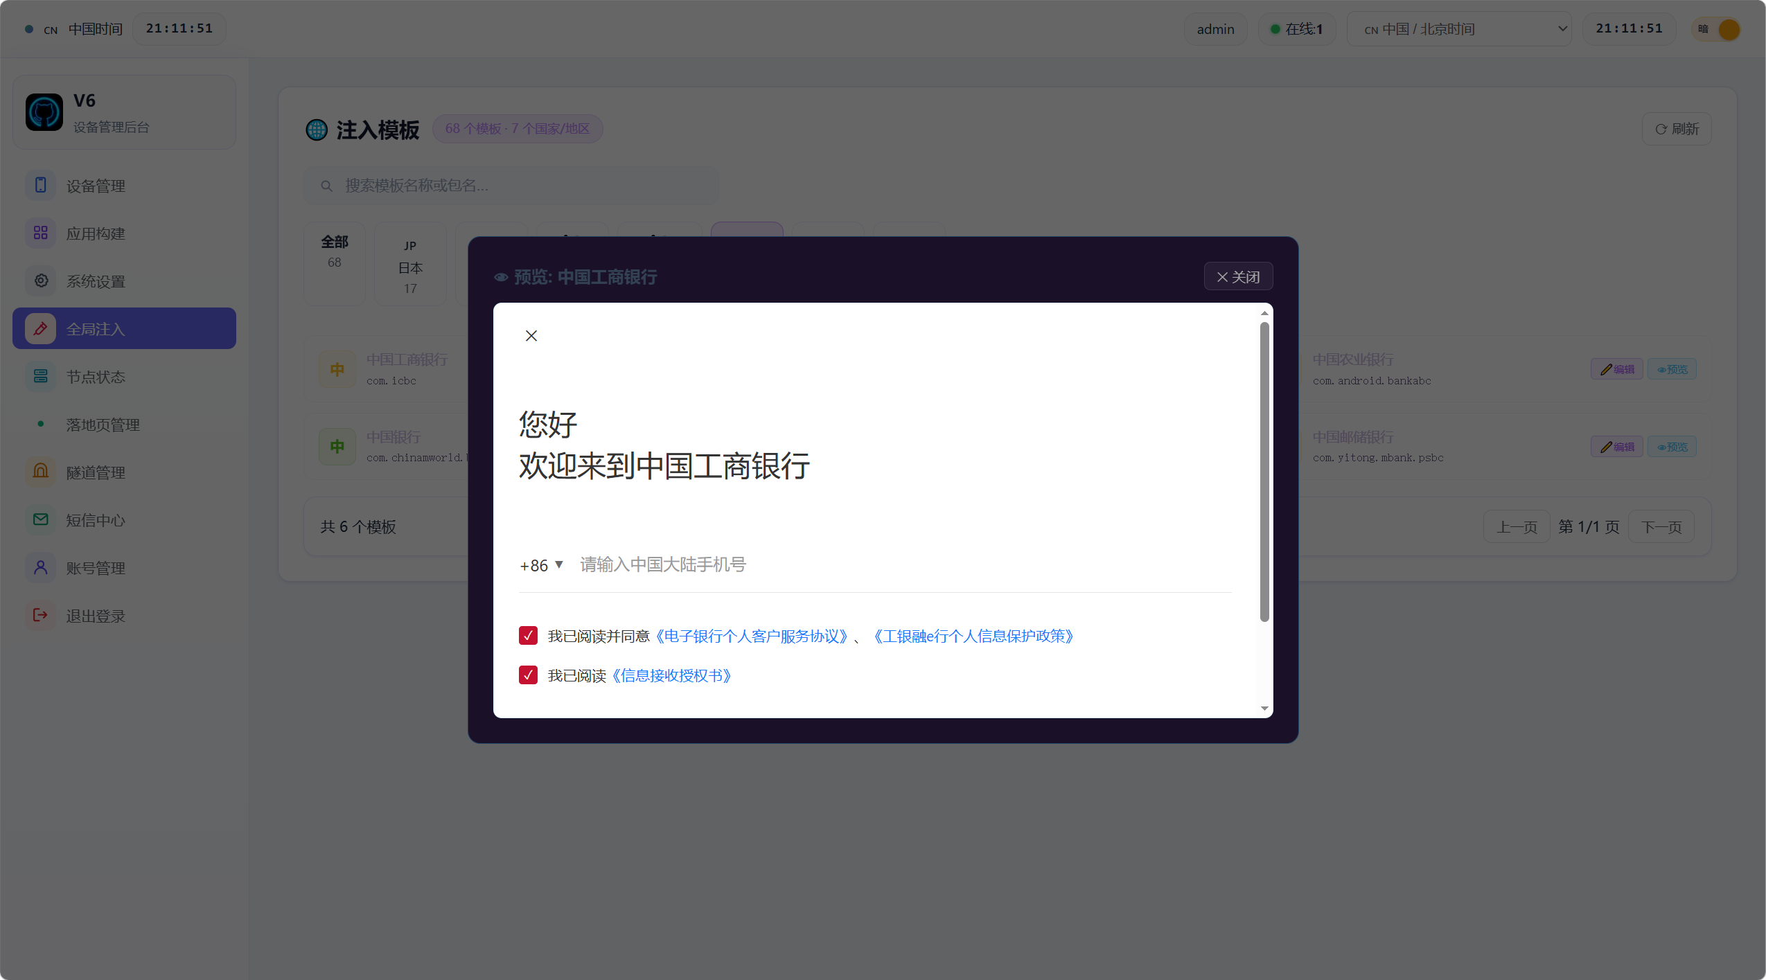Click the 退出登录 logout icon
The width and height of the screenshot is (1766, 980).
[x=41, y=615]
